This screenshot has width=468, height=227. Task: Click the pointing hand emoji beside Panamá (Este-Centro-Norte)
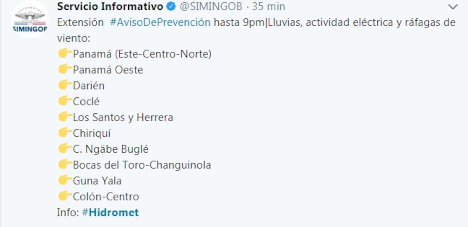click(x=65, y=54)
